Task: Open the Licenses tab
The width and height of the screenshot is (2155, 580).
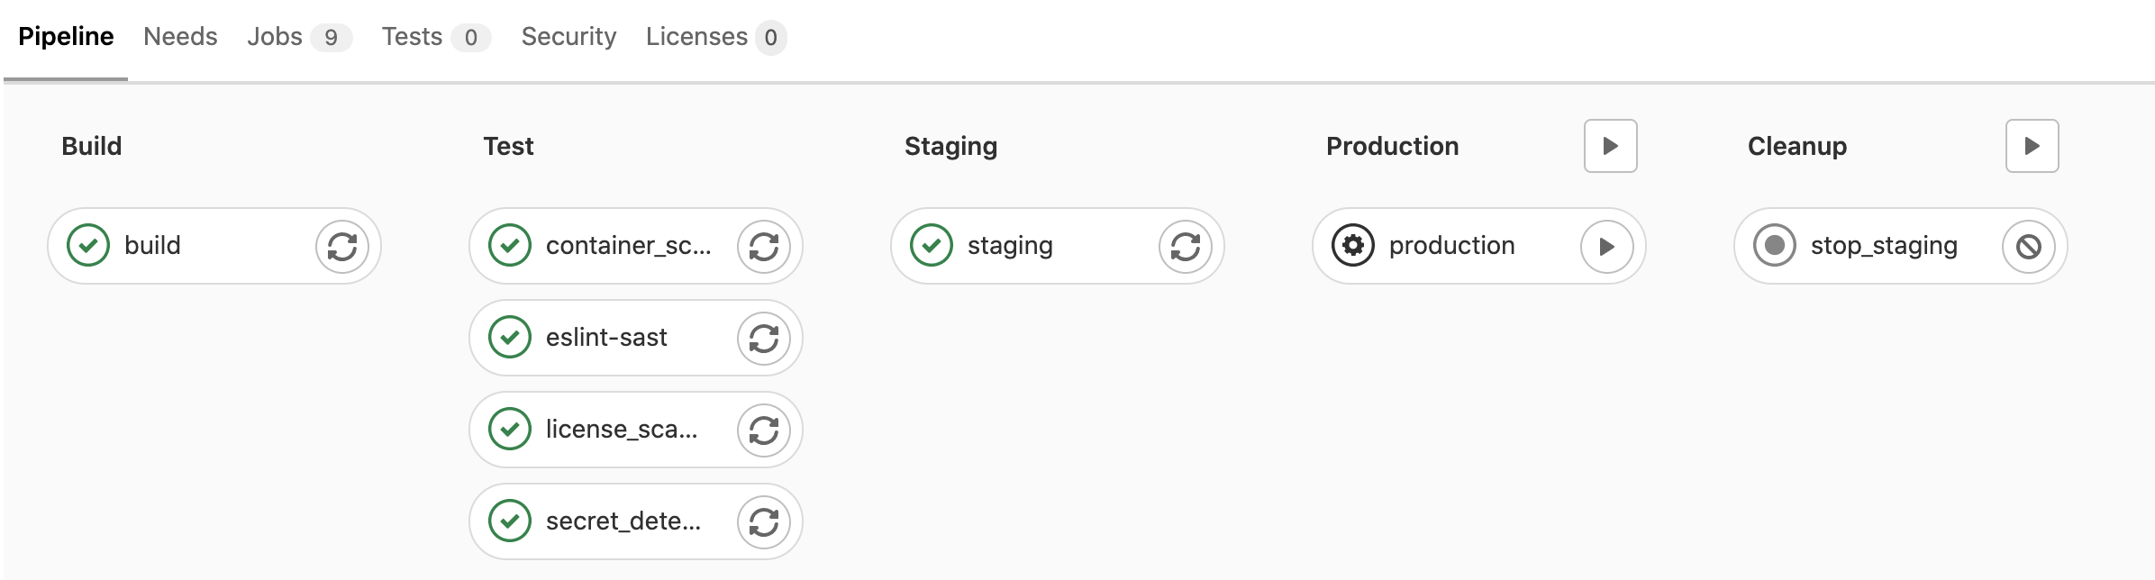Action: click(716, 37)
